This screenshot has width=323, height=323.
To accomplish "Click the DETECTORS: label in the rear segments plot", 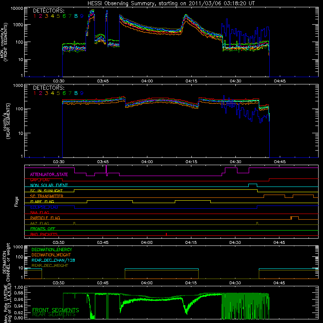I will click(x=48, y=88).
